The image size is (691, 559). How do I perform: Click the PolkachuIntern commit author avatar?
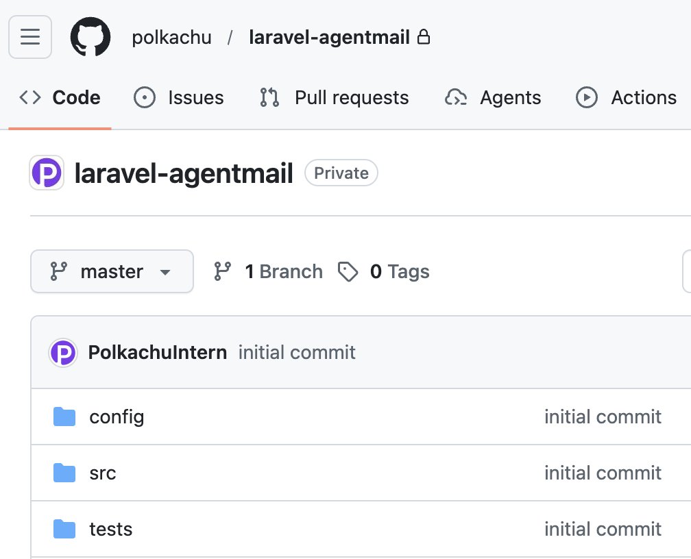63,353
